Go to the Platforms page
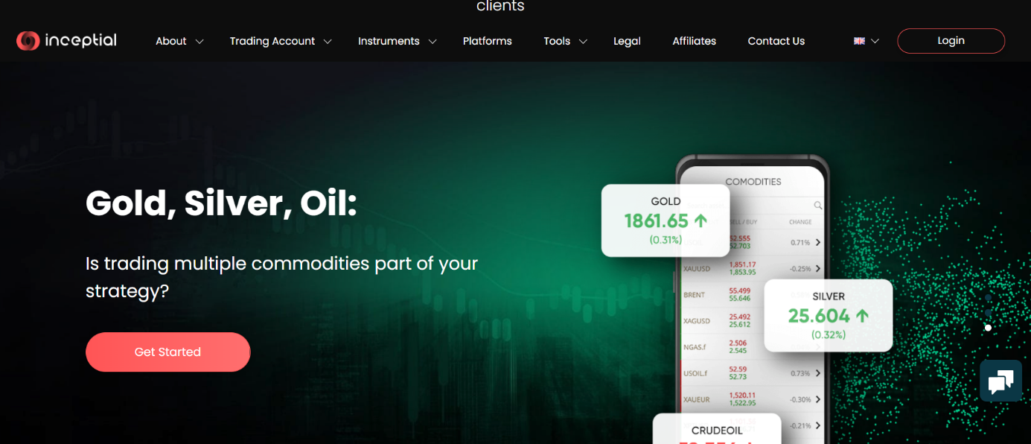The image size is (1031, 444). click(488, 42)
